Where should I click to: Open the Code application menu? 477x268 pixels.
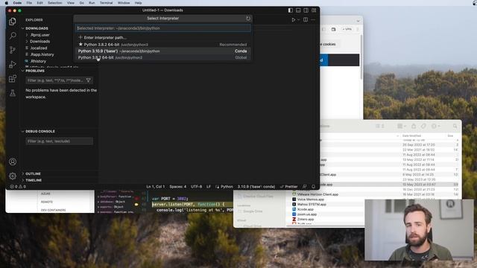point(17,3)
